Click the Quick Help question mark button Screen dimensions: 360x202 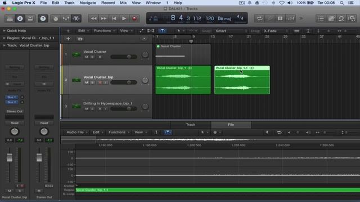tap(43, 19)
